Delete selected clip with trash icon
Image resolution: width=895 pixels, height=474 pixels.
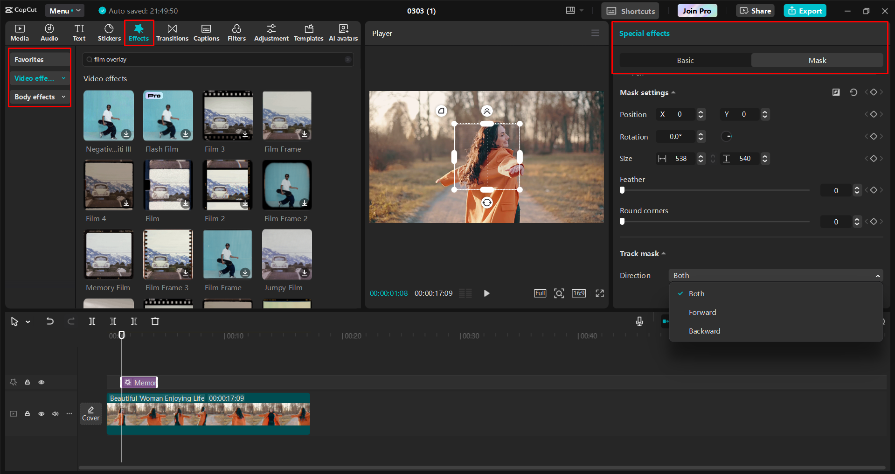point(155,321)
